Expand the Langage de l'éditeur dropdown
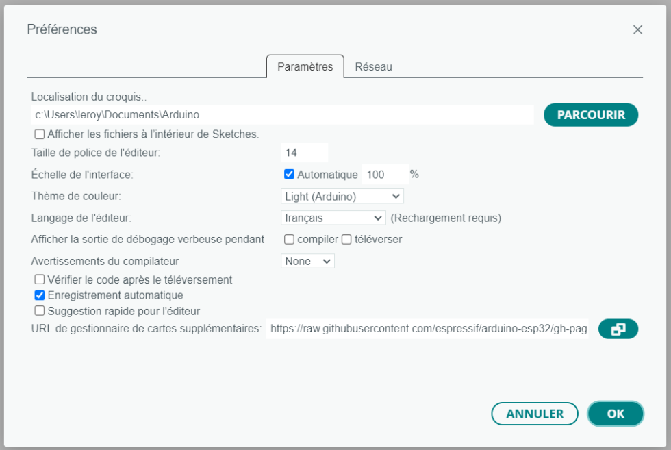671x450 pixels. tap(333, 218)
